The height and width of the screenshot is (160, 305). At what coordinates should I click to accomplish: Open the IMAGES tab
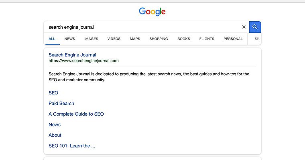tap(91, 39)
